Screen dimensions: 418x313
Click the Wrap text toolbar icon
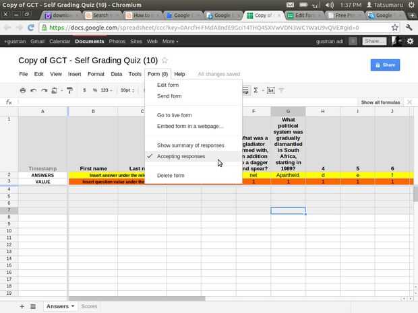pyautogui.click(x=245, y=90)
